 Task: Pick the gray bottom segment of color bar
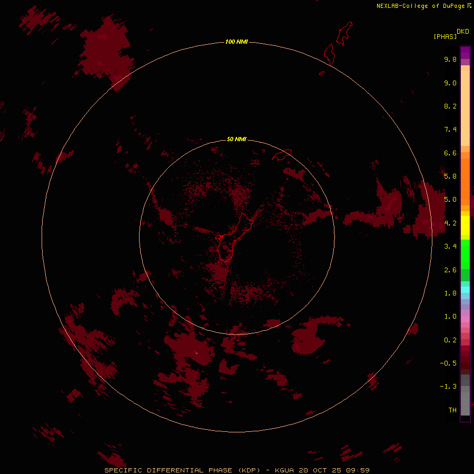(465, 403)
